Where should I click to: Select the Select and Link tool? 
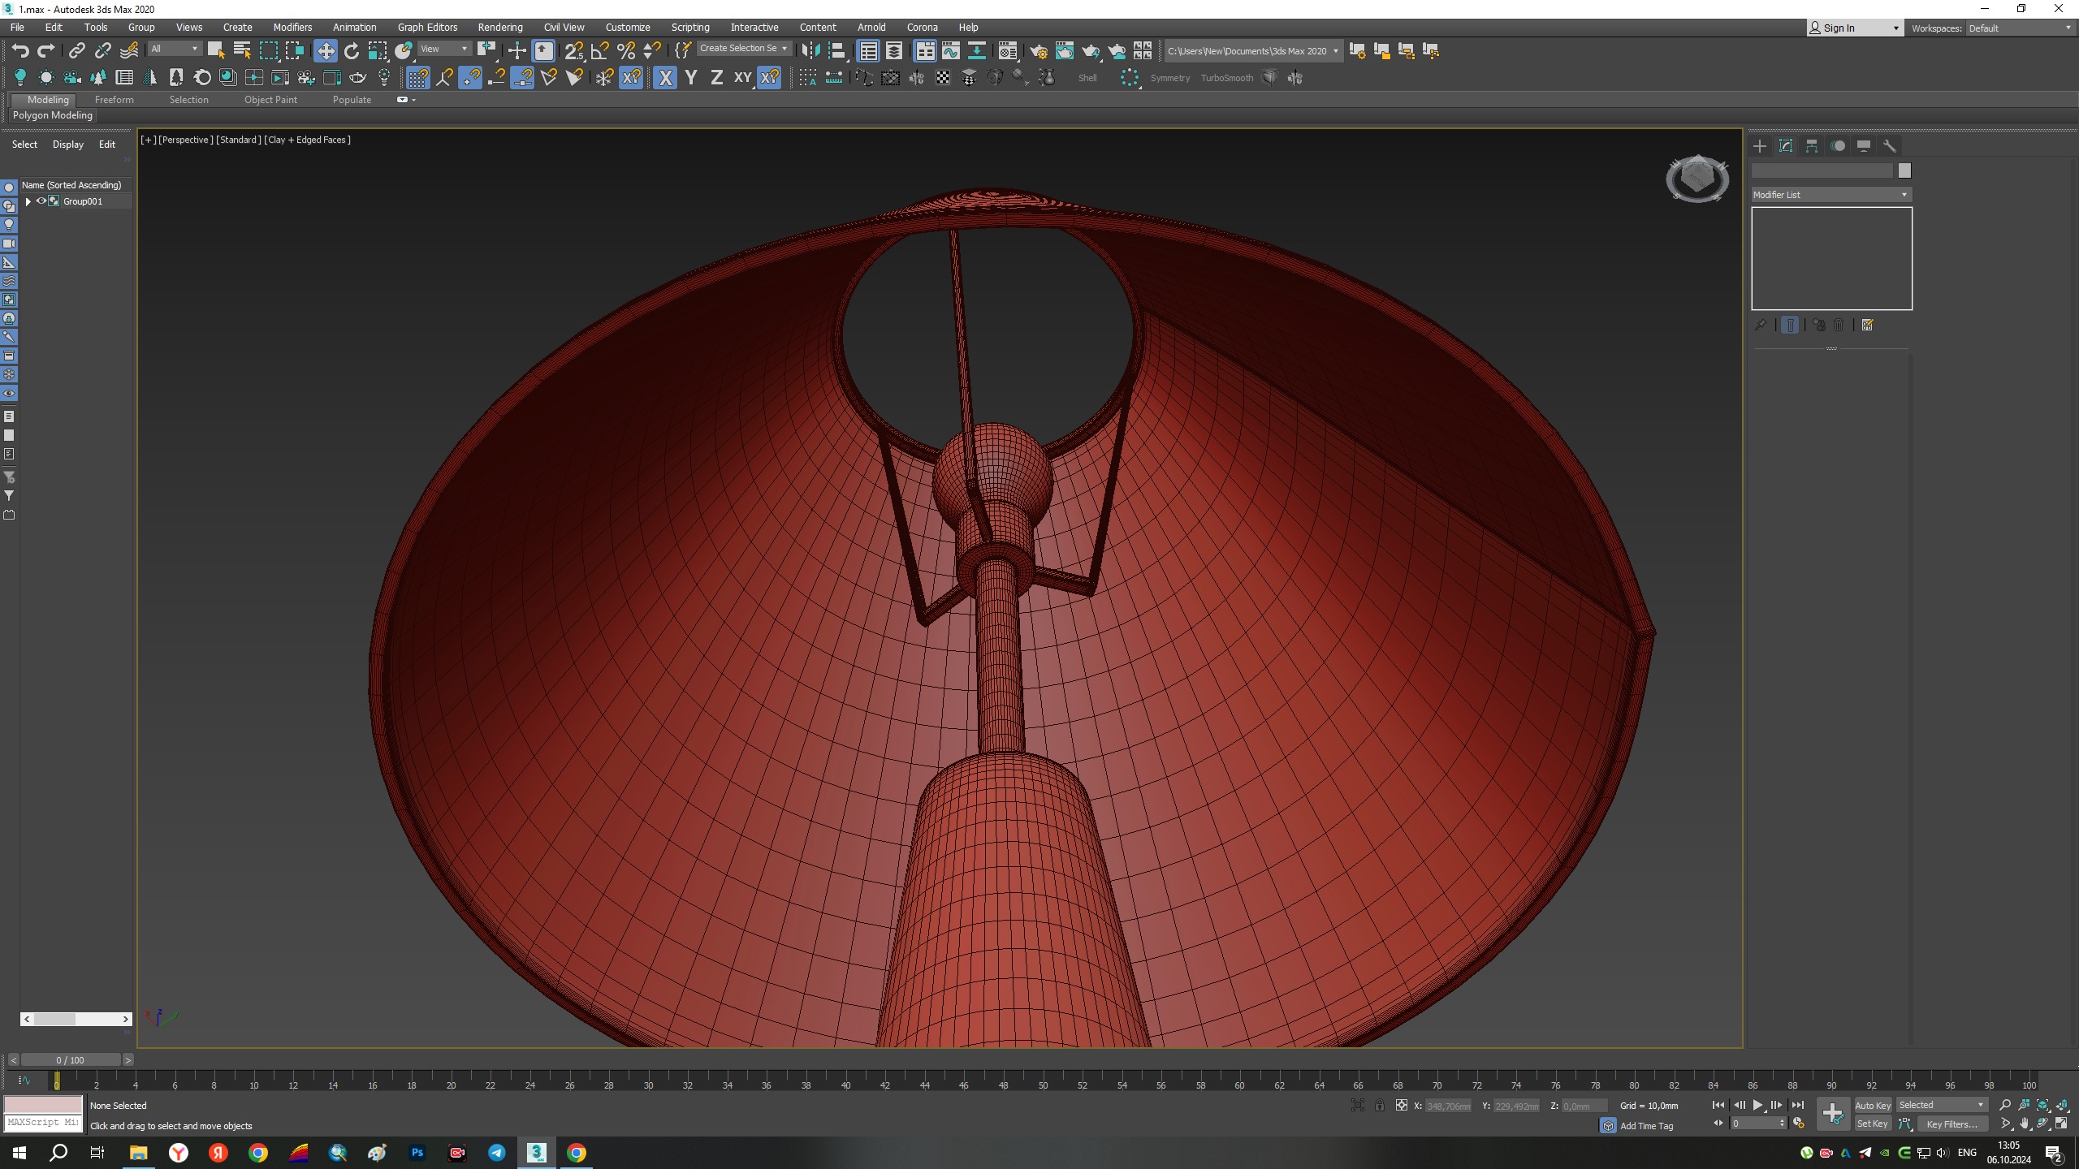(x=76, y=51)
